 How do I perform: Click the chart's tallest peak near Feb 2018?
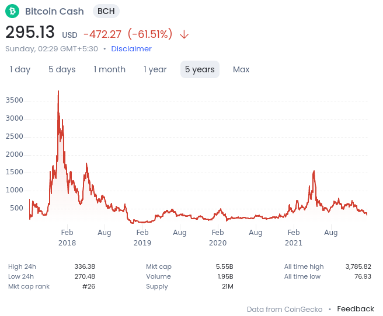point(58,92)
